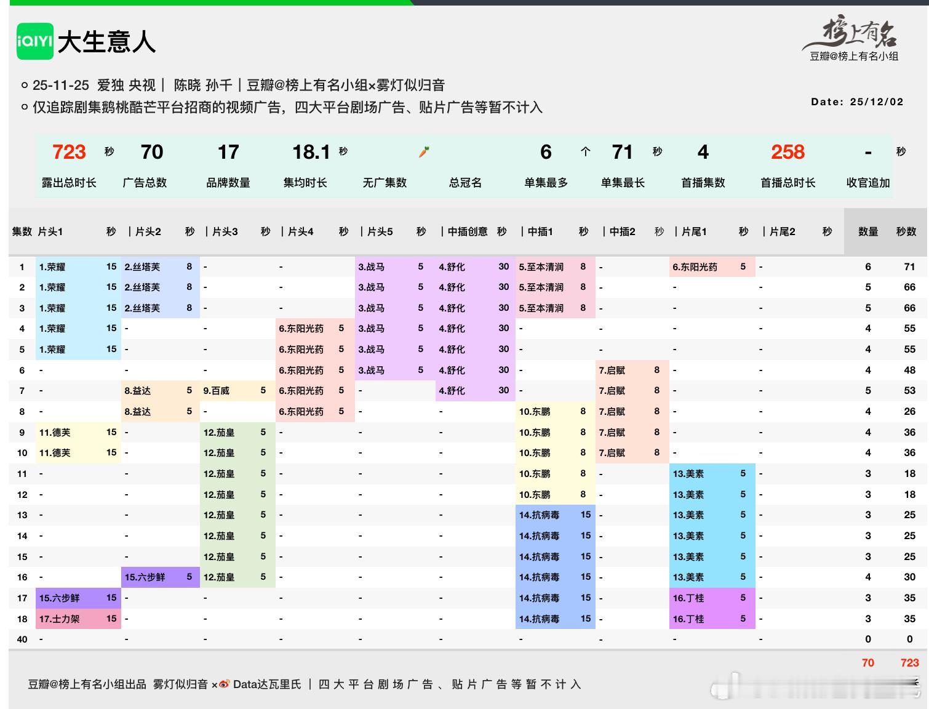Click the 集数 column header
This screenshot has height=709, width=929.
(x=22, y=231)
